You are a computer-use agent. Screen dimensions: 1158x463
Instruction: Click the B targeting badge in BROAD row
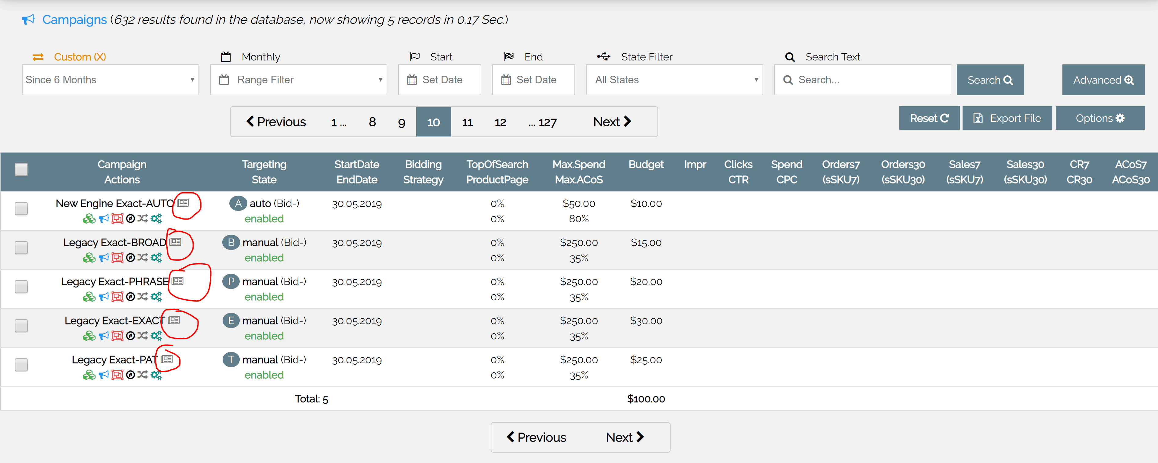(x=231, y=243)
